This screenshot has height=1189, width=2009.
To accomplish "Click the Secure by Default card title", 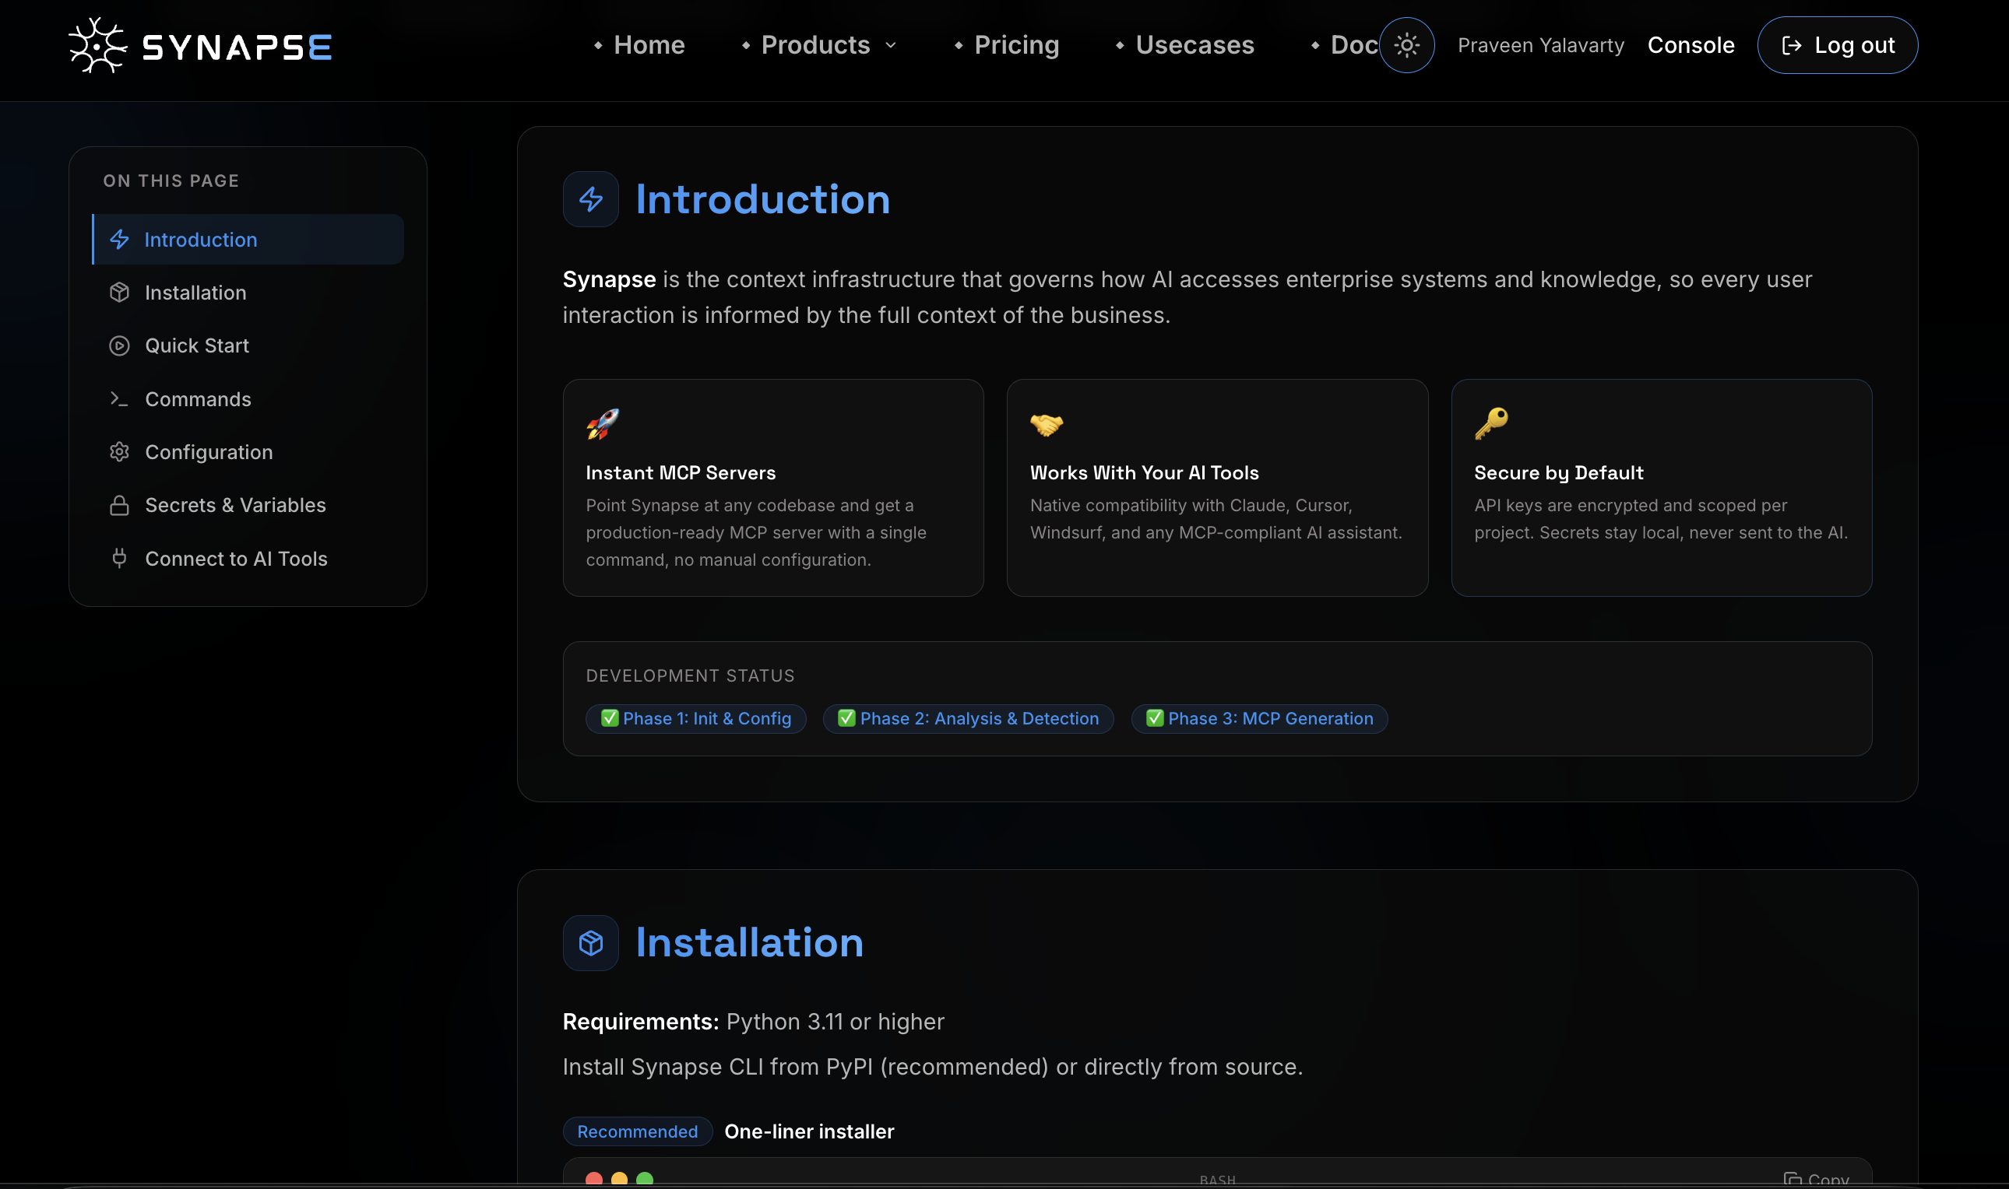I will [1558, 472].
